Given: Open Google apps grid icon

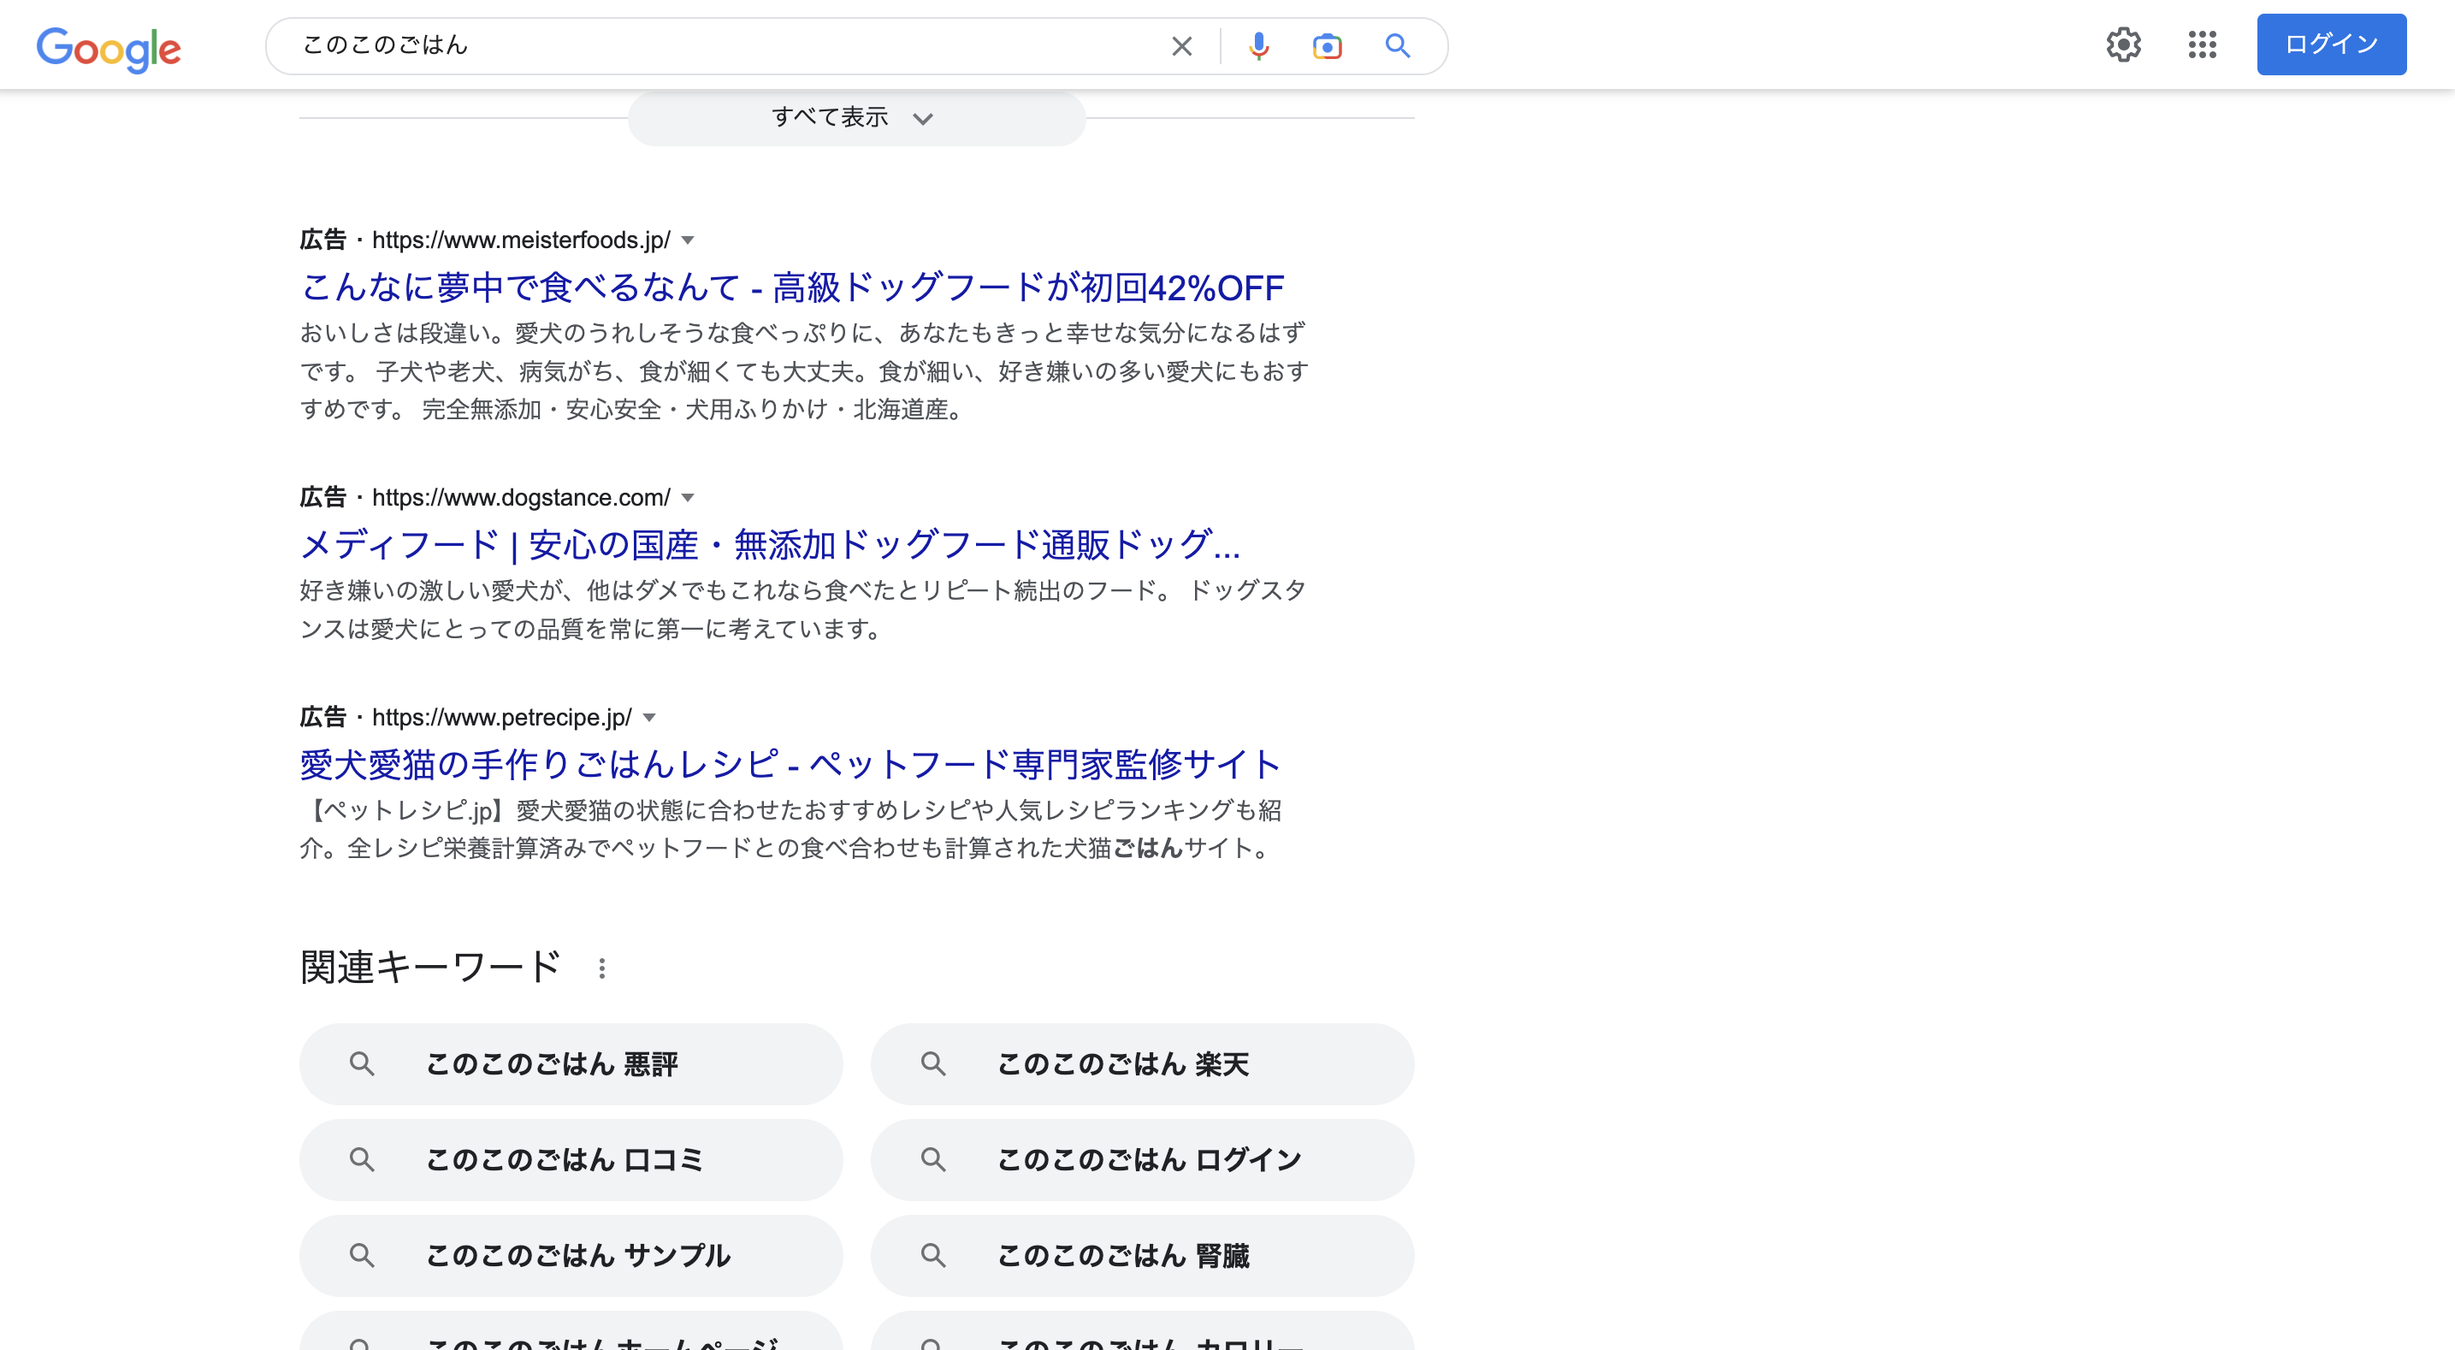Looking at the screenshot, I should coord(2202,44).
